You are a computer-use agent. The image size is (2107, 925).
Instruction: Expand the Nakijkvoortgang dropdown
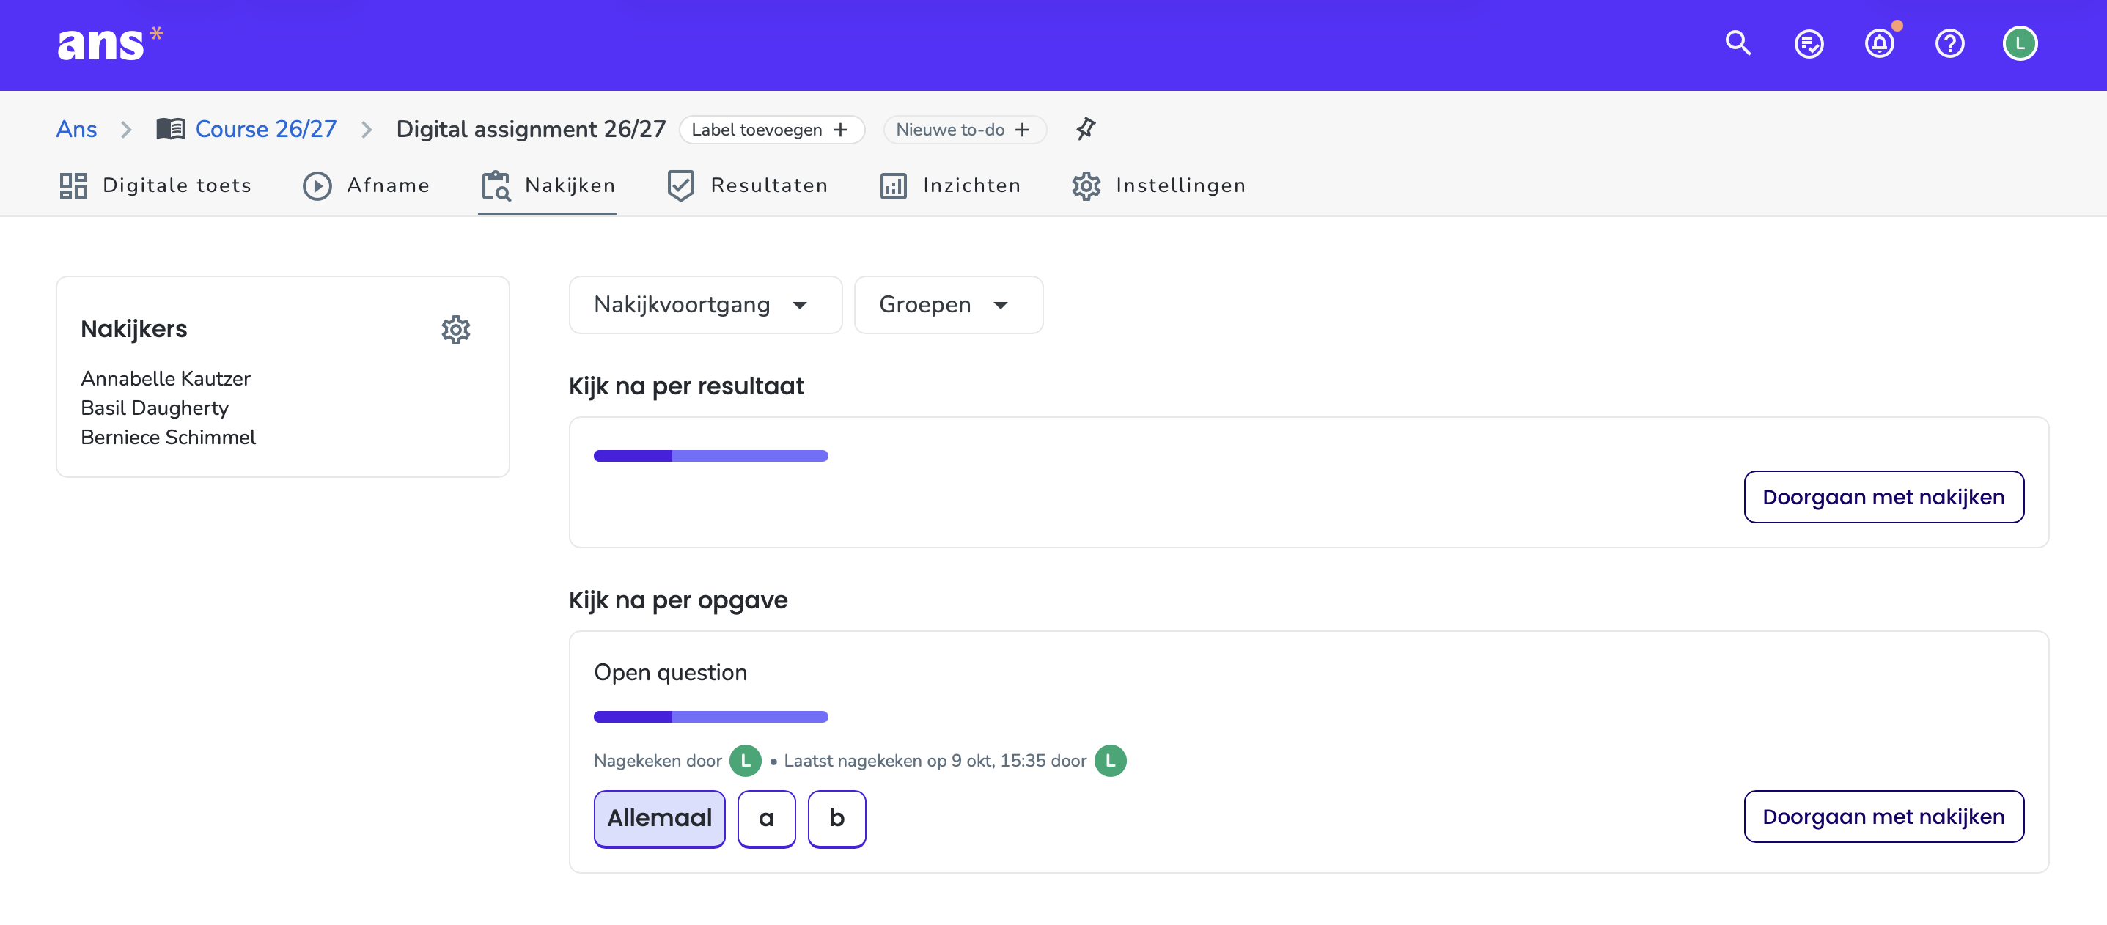(705, 305)
